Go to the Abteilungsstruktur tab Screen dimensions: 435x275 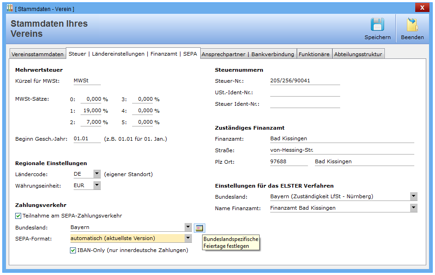(358, 54)
